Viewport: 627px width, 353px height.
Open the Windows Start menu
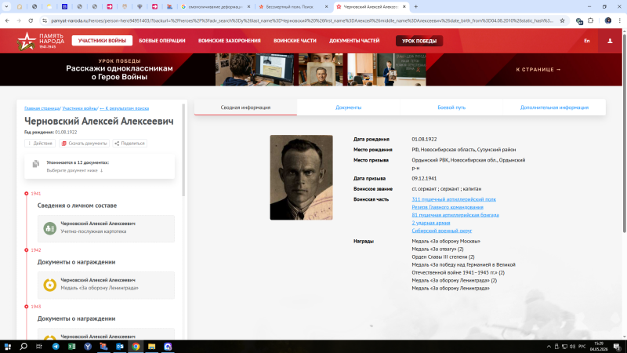[8, 347]
